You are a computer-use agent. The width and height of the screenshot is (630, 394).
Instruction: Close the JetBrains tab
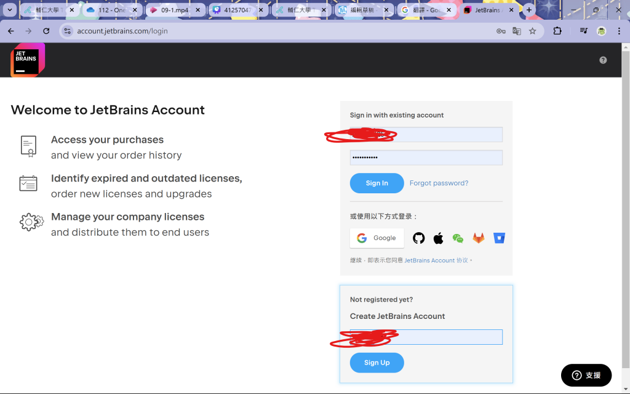pos(511,10)
